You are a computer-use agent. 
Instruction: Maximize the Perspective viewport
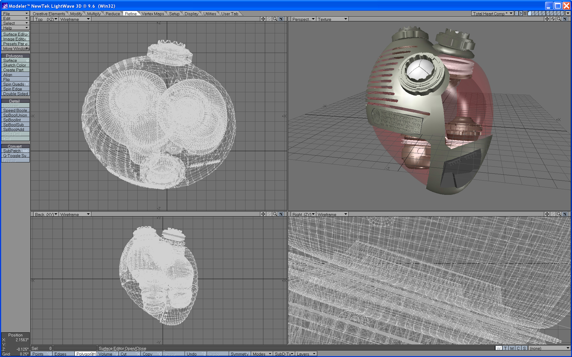click(x=565, y=19)
